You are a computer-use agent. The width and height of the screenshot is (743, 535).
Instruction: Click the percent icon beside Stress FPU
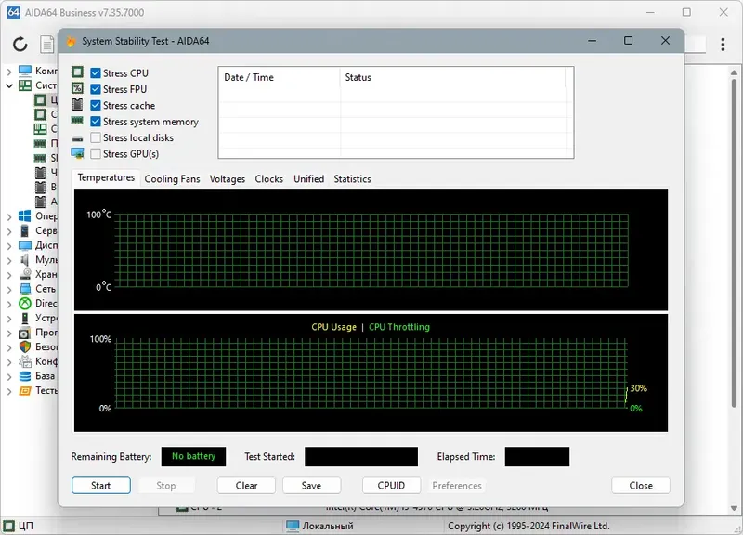77,88
